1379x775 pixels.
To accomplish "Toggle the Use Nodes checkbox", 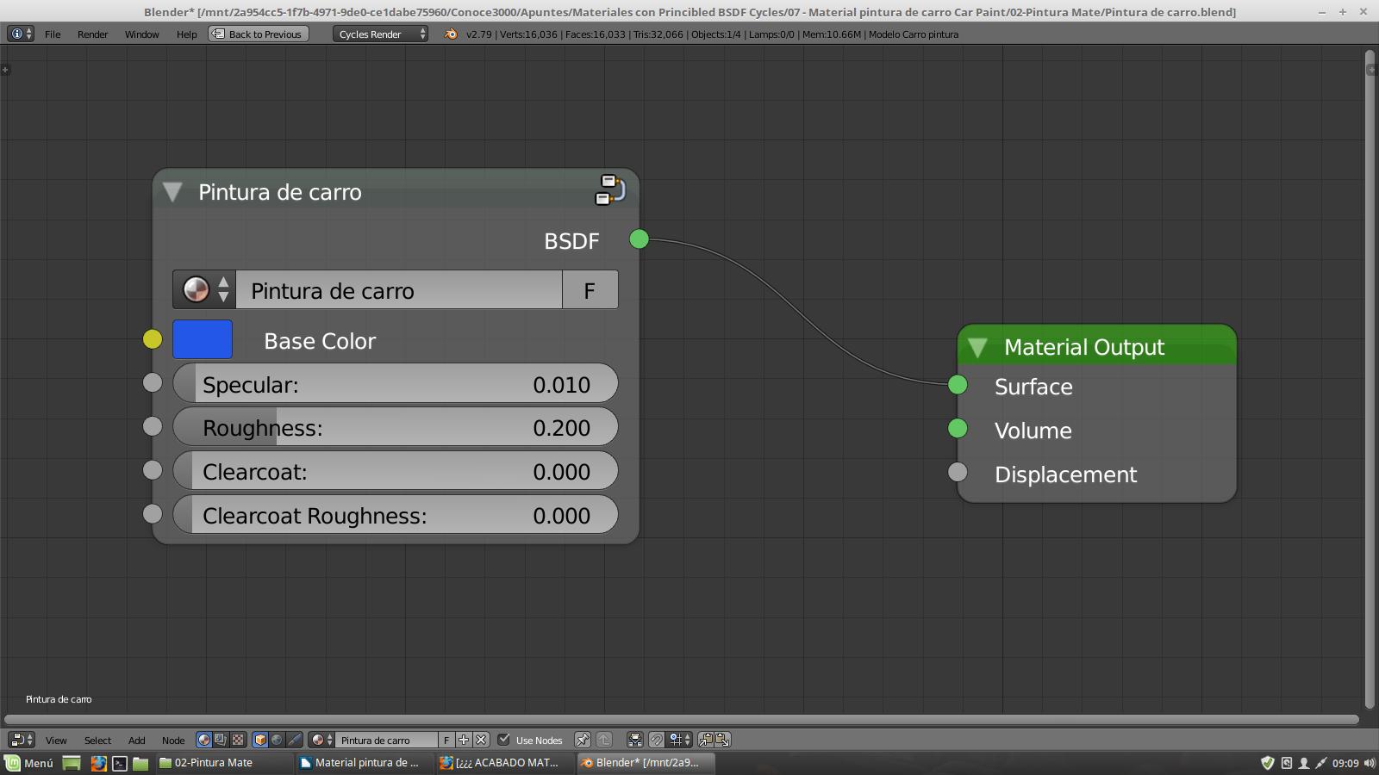I will click(x=504, y=739).
